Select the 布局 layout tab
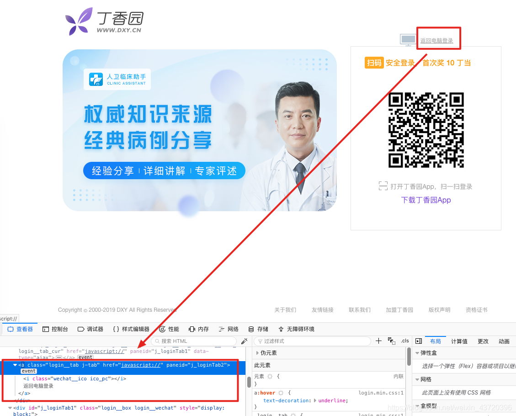 [436, 341]
